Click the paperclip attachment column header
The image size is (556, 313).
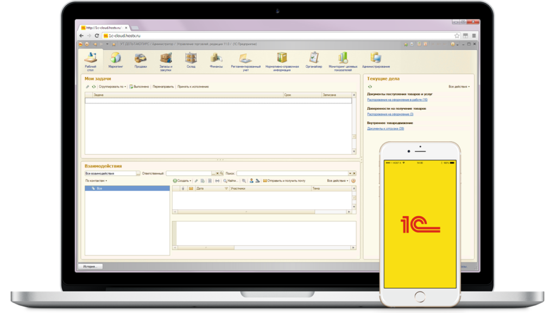183,189
